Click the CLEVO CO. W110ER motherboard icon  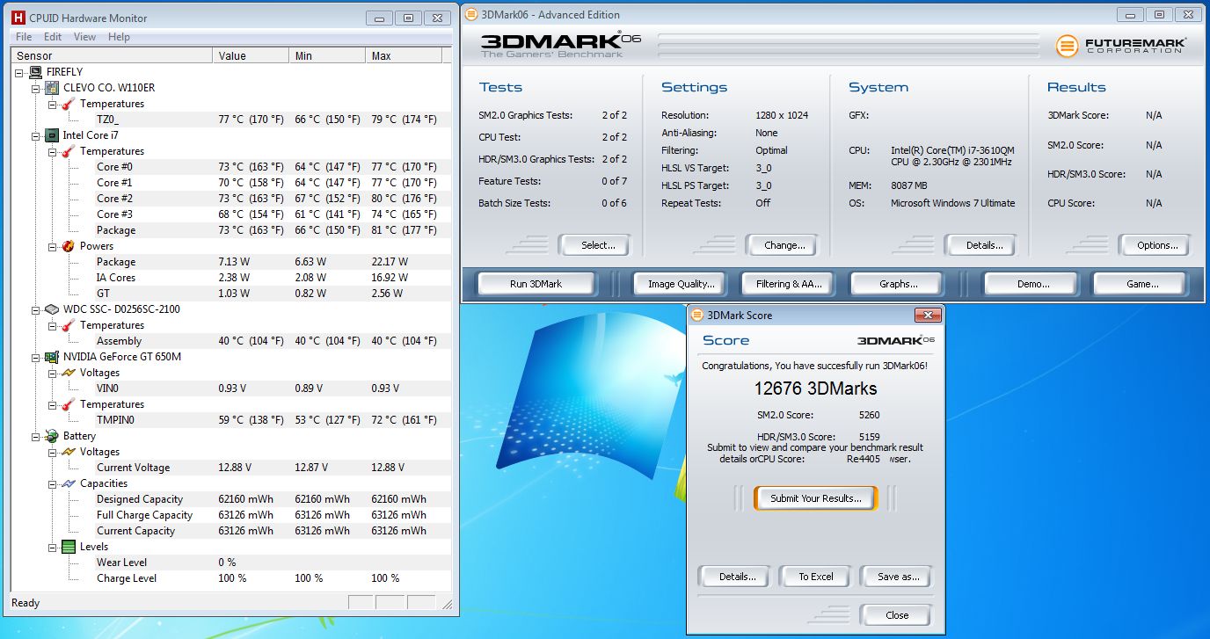[53, 88]
